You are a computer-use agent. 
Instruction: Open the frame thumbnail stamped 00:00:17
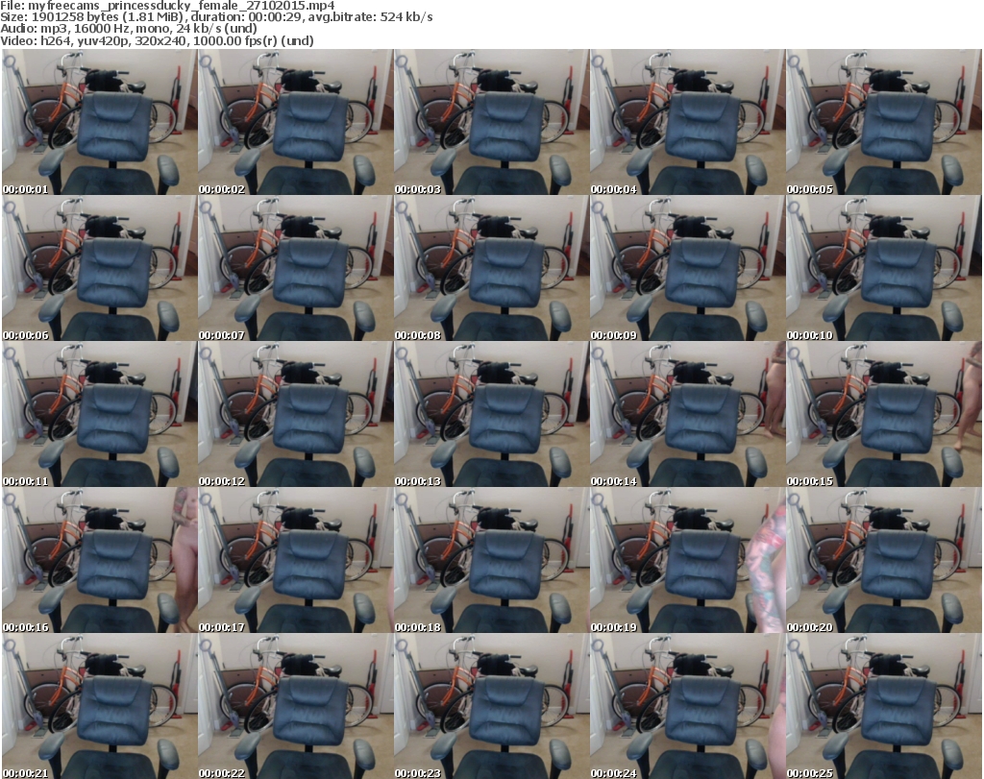pyautogui.click(x=296, y=561)
